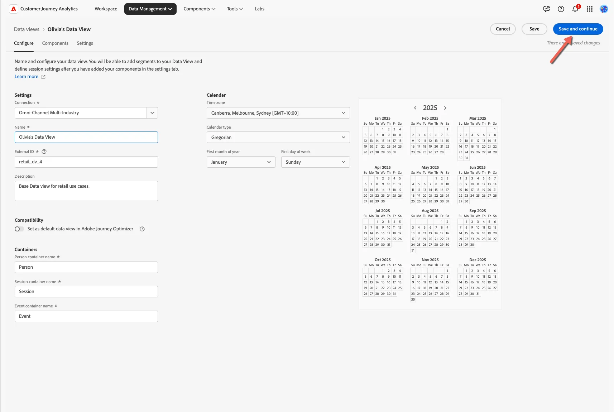Open the Labs menu item
614x412 pixels.
pyautogui.click(x=259, y=9)
